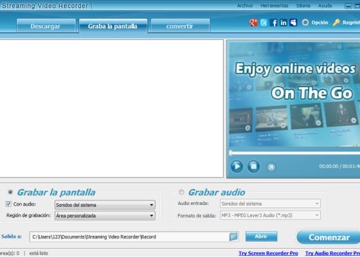
Task: Open the Opción settings gear
Action: [x=305, y=22]
